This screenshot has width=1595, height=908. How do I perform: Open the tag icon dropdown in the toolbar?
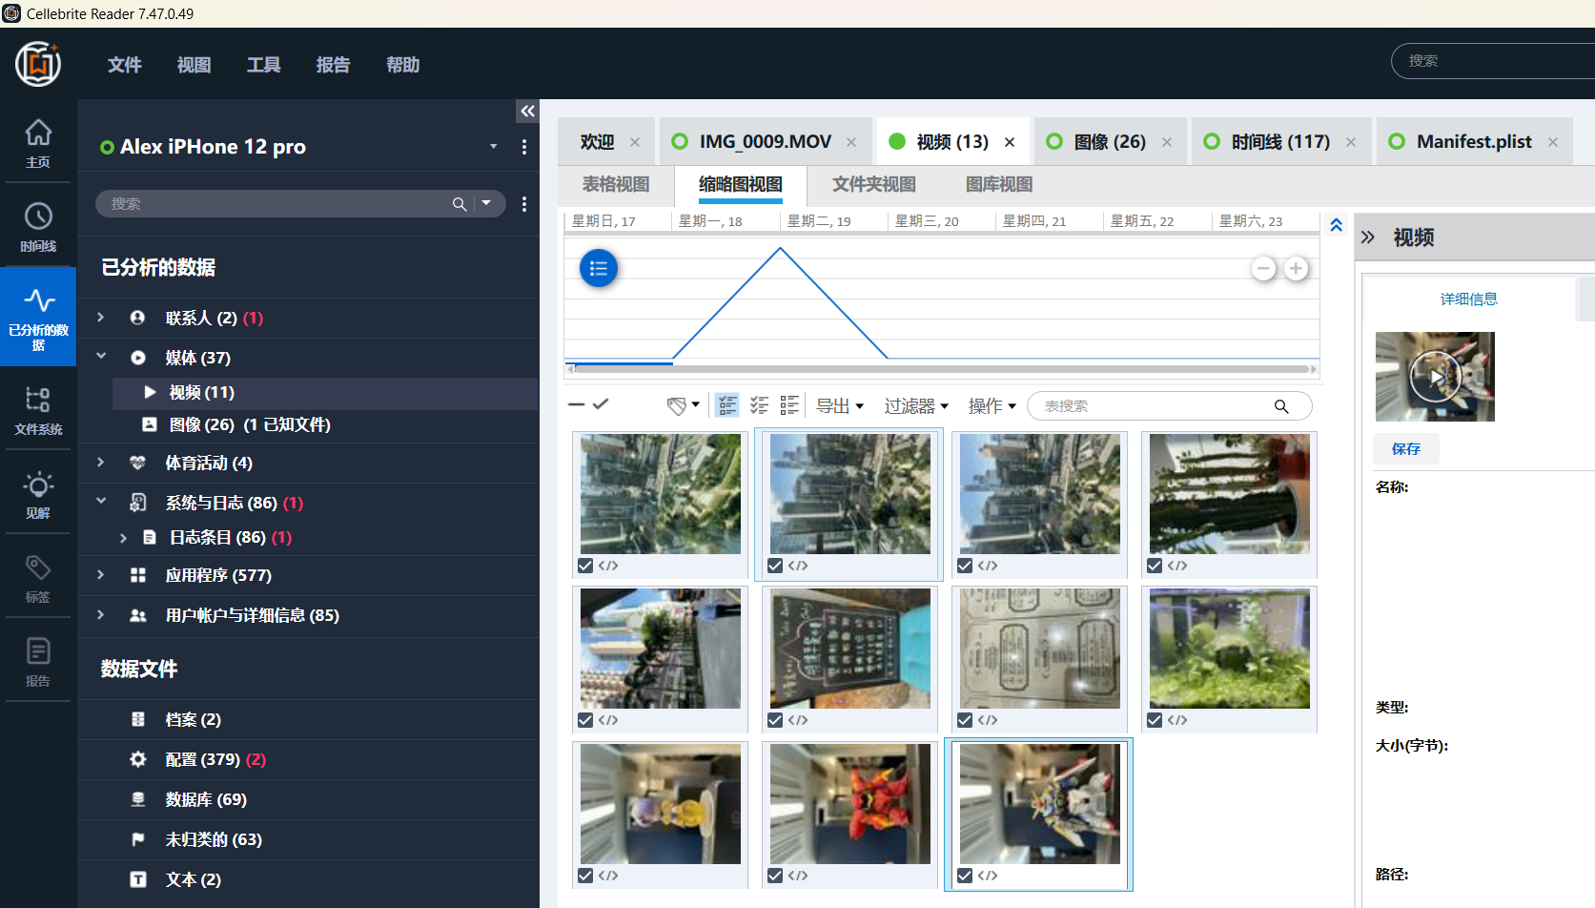pos(683,405)
